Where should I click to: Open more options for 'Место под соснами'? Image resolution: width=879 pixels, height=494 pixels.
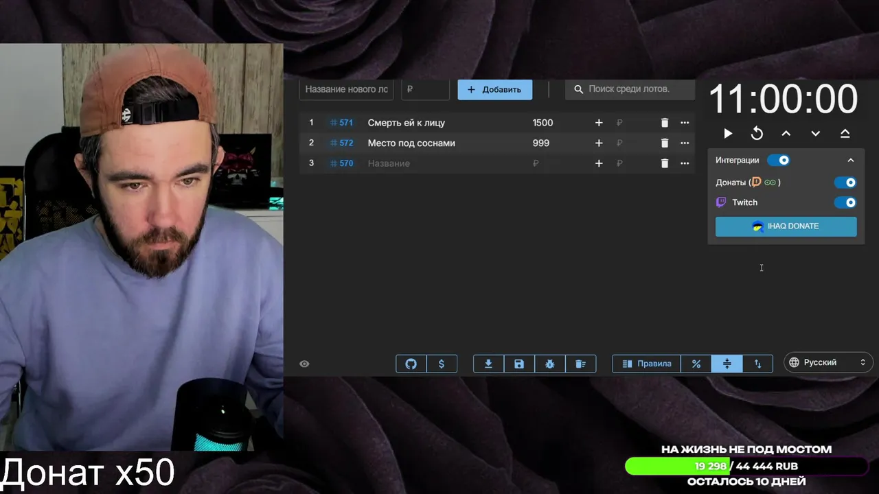click(685, 143)
